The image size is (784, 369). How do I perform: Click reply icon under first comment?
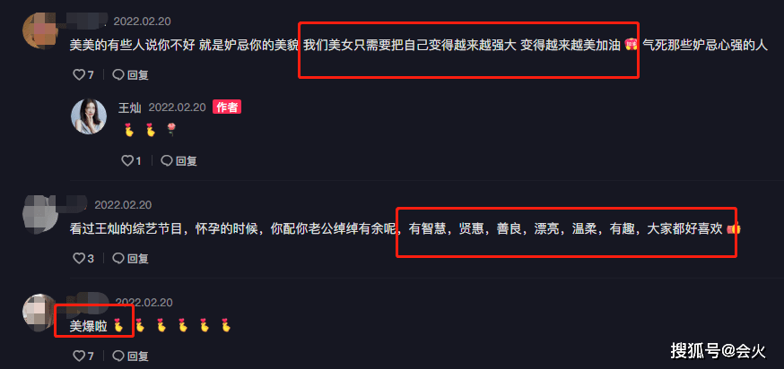coord(118,75)
